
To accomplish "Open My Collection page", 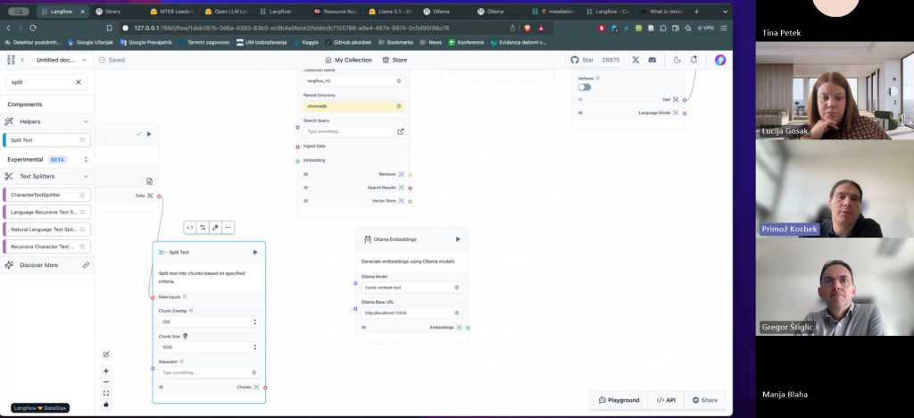I will click(x=349, y=60).
